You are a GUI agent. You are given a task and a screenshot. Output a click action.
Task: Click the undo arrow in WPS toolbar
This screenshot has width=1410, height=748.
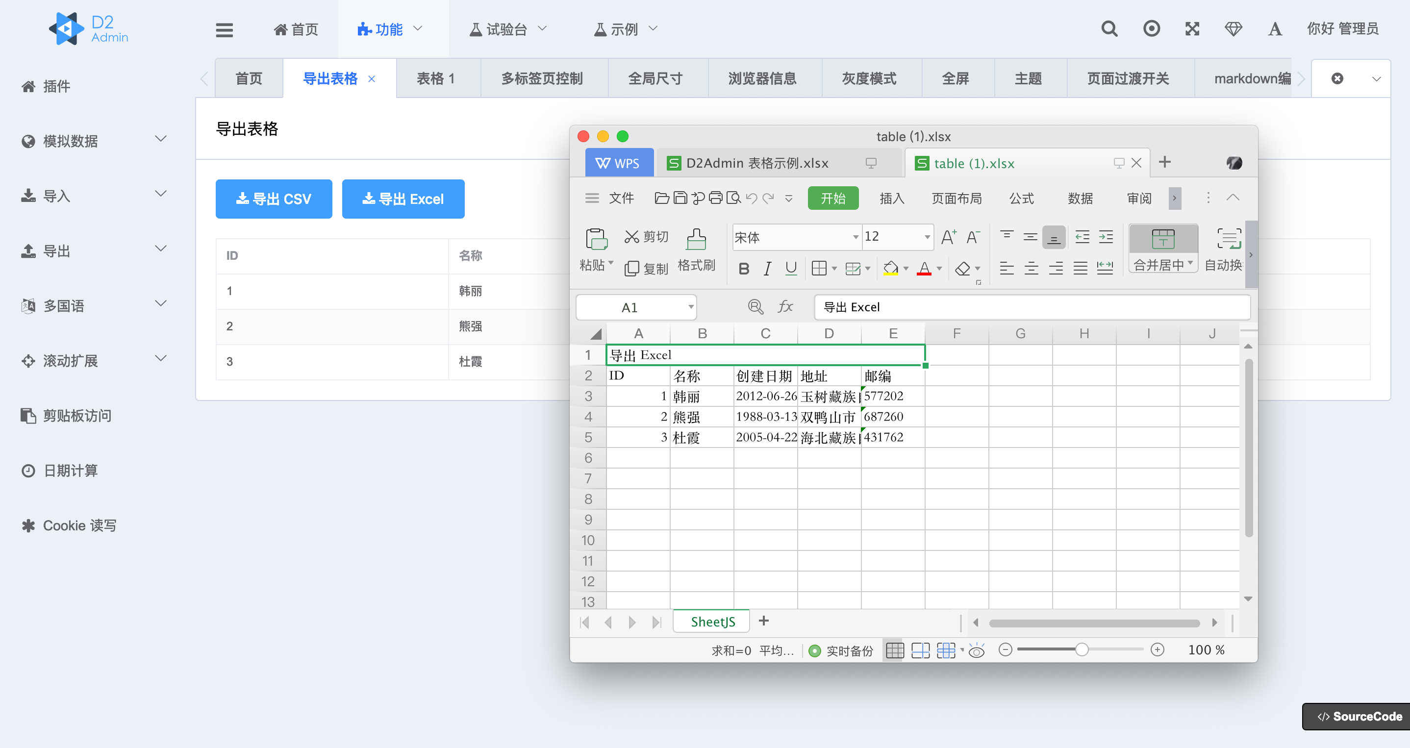point(751,199)
